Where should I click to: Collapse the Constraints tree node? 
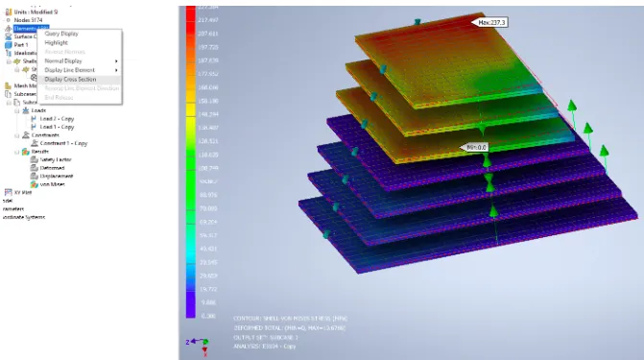[17, 135]
